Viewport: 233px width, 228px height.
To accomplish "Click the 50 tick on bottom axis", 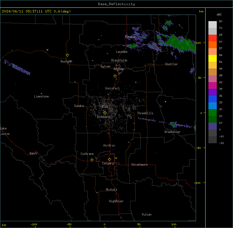I will [139, 224].
